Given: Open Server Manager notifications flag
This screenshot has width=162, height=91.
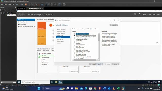Looking at the screenshot, I should [x=139, y=14].
